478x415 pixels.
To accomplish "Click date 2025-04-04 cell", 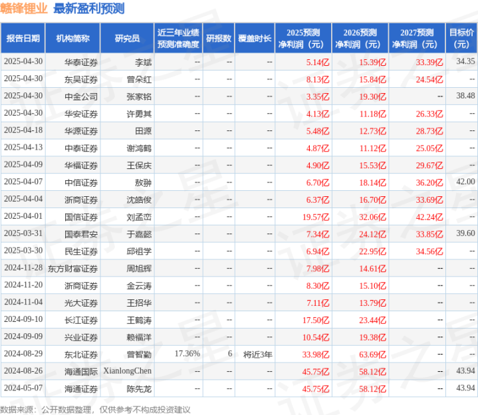I will (x=23, y=199).
